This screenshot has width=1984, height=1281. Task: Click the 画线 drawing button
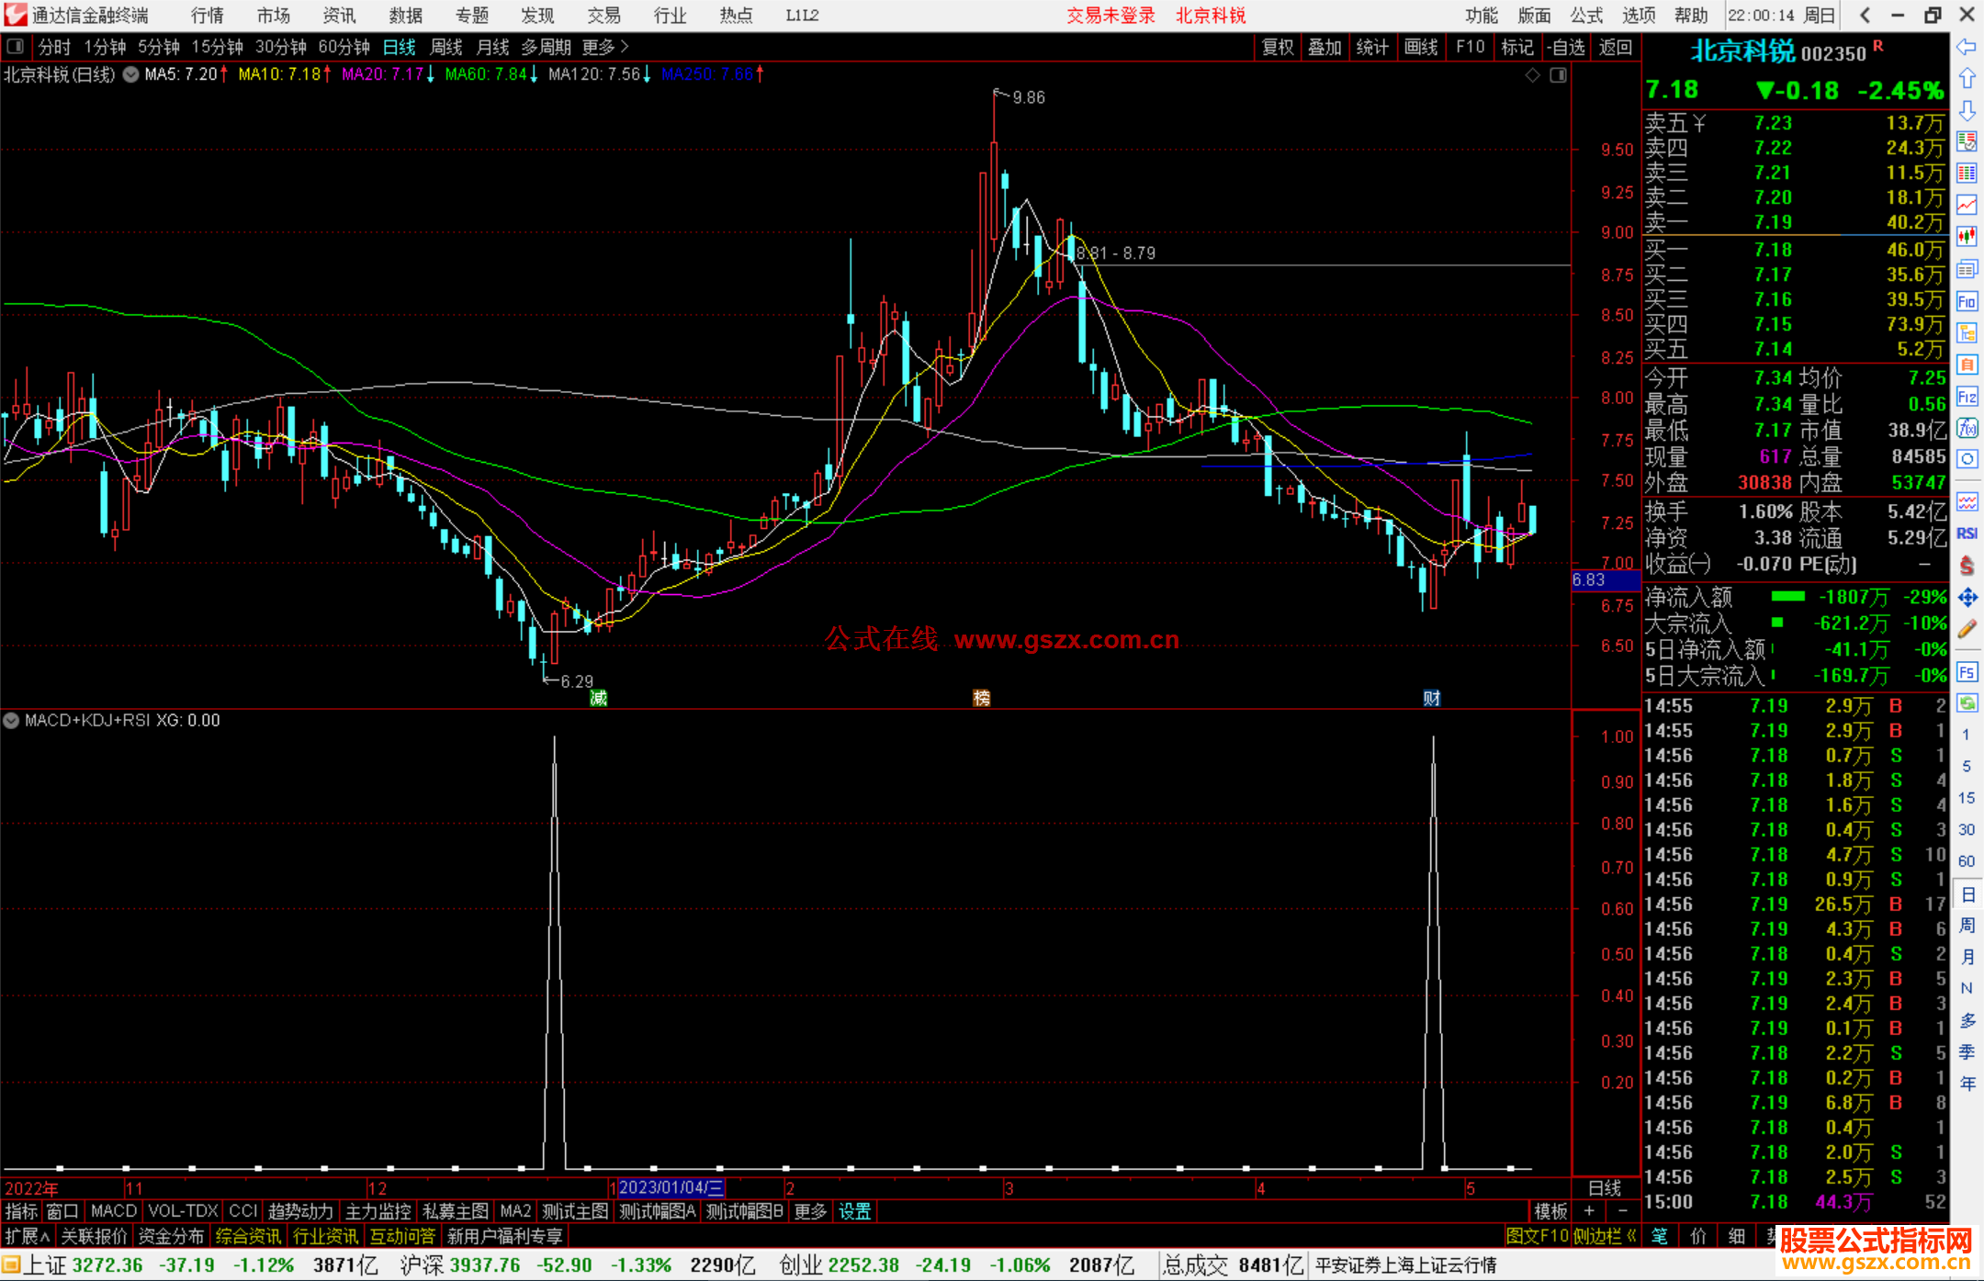click(x=1421, y=47)
